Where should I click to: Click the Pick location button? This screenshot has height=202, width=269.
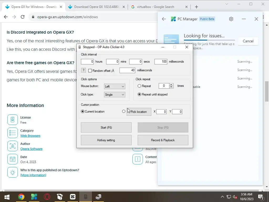[x=139, y=112]
